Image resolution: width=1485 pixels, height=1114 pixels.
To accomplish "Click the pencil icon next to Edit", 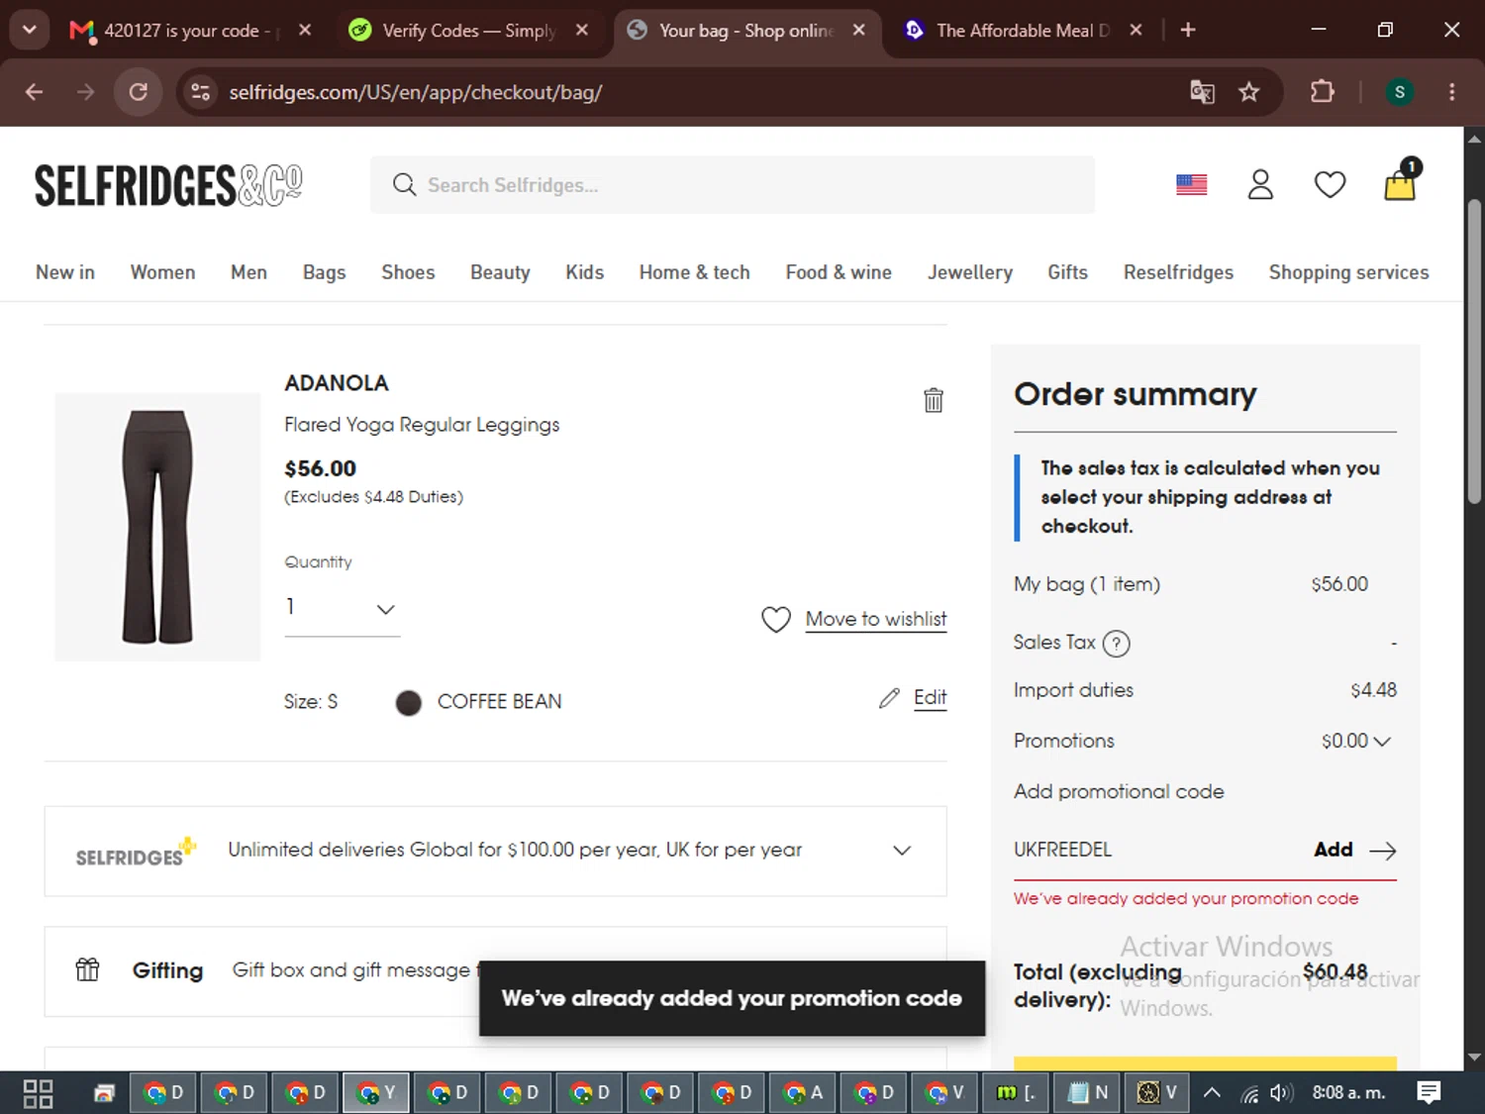I will point(889,698).
